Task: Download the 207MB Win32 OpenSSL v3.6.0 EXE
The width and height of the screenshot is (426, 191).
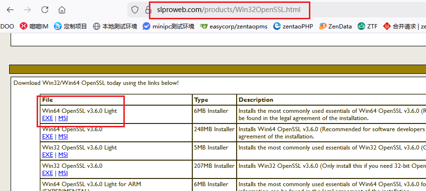Action: point(48,173)
